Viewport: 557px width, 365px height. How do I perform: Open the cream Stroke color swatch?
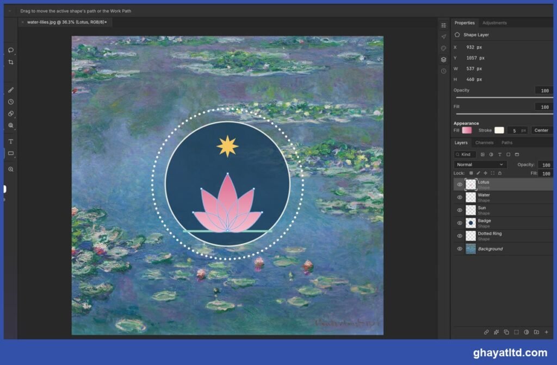pyautogui.click(x=499, y=130)
